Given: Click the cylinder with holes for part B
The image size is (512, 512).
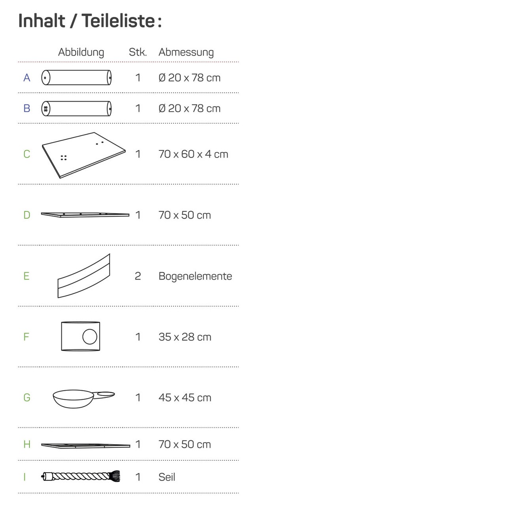Looking at the screenshot, I should (76, 108).
